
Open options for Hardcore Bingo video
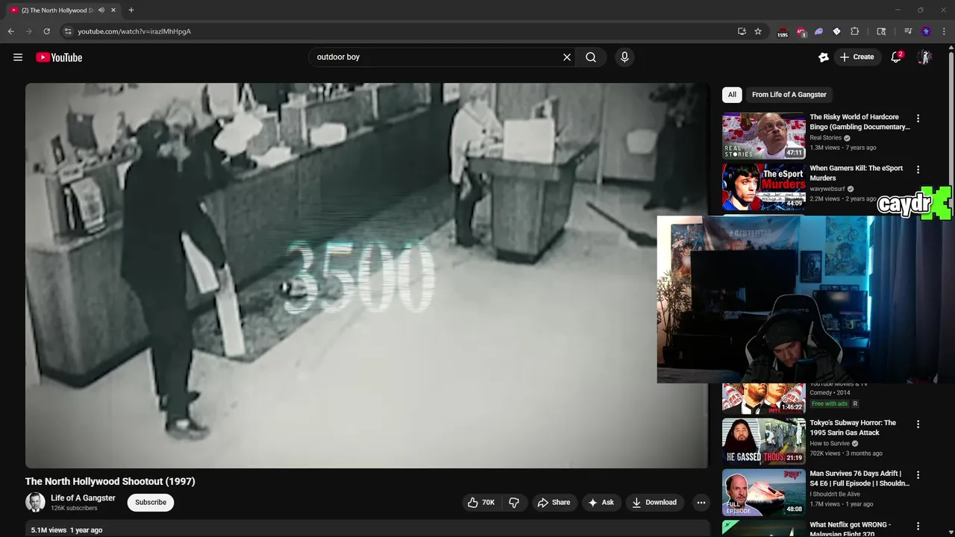pos(918,119)
